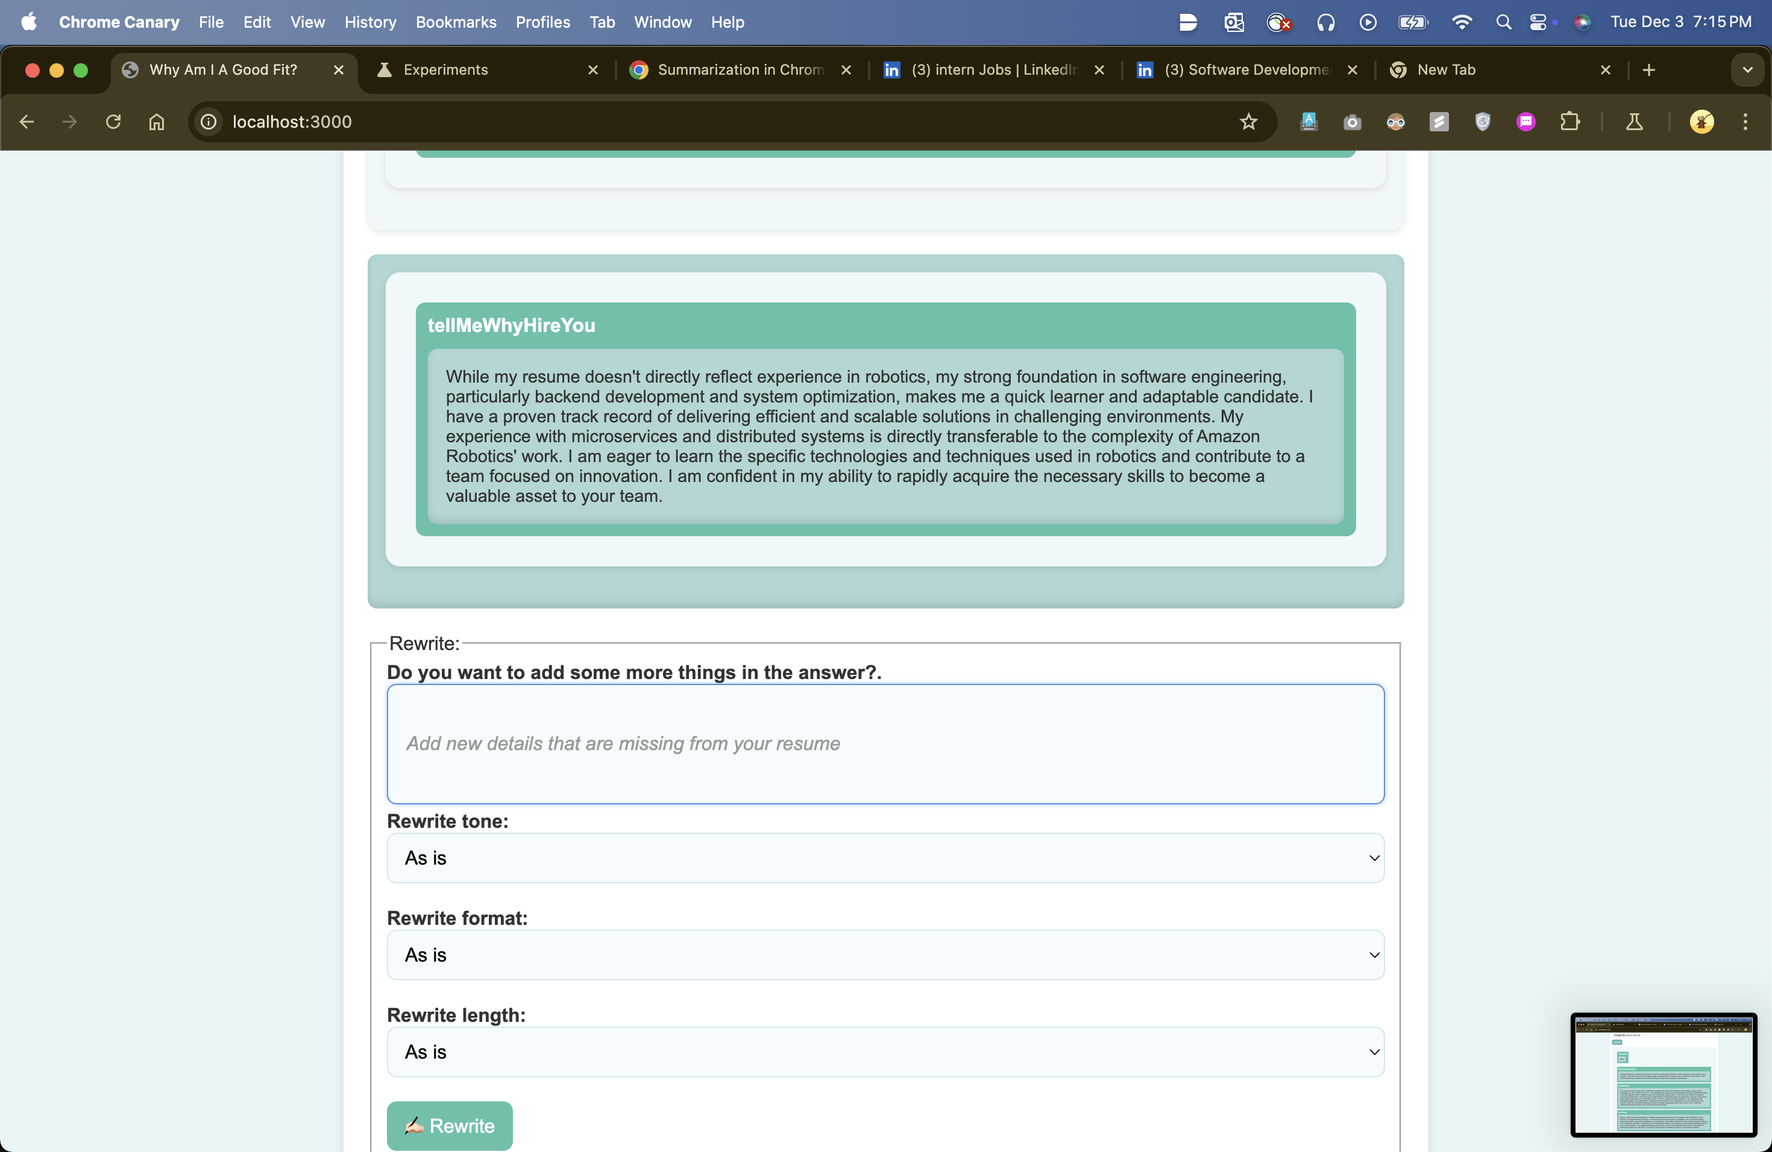Open macOS Spotlight search icon

(x=1503, y=22)
